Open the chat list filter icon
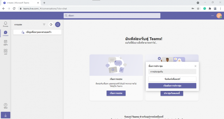224x119 pixels. (44, 24)
